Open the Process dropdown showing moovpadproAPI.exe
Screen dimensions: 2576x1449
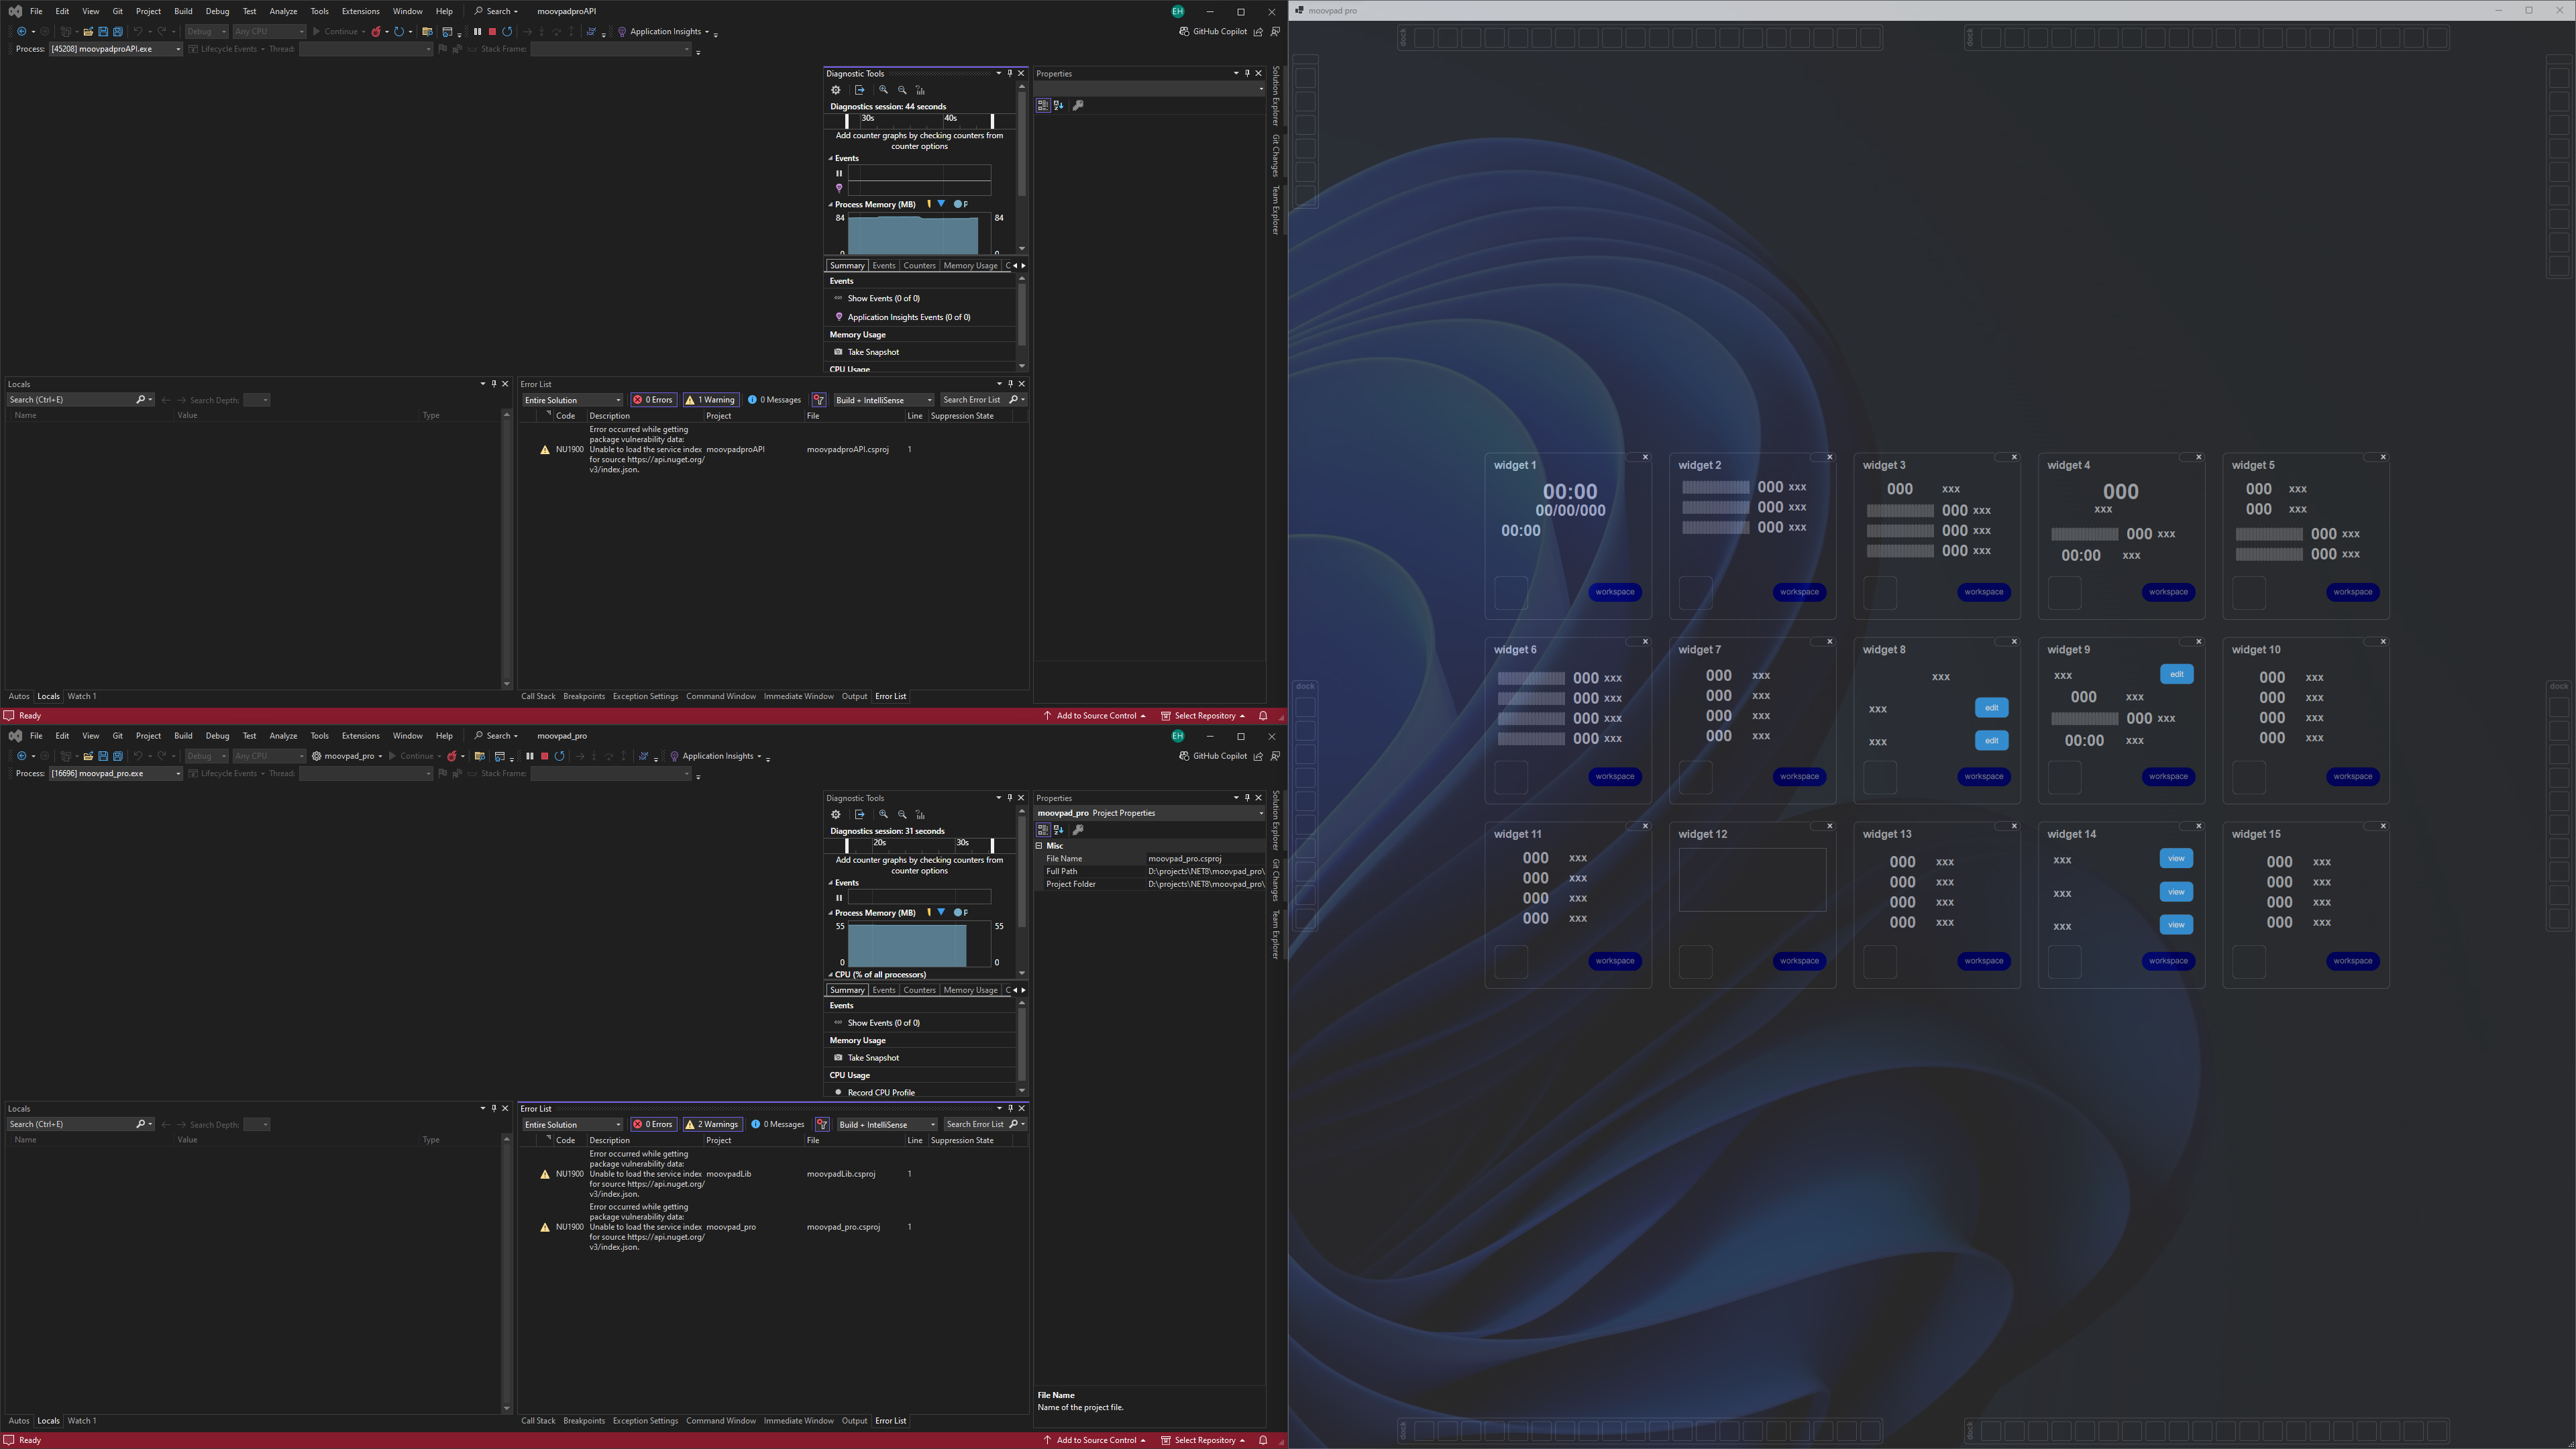[x=116, y=49]
